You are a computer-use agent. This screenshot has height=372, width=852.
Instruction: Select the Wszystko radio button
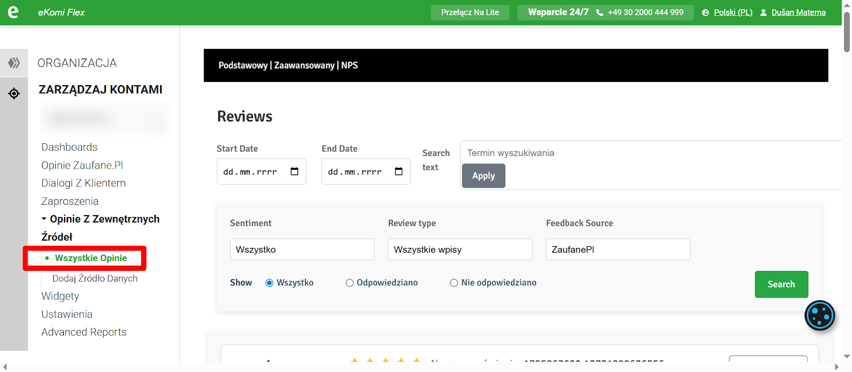pos(269,283)
